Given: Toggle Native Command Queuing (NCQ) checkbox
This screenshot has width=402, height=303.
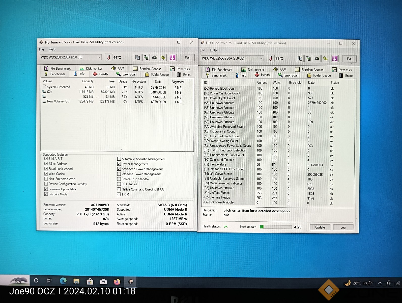Looking at the screenshot, I should click(119, 189).
